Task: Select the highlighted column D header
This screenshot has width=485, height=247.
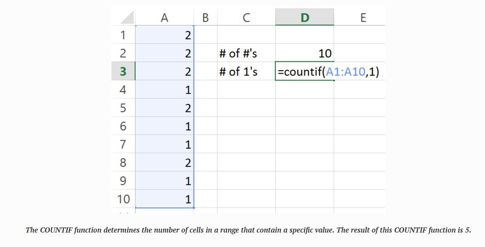Action: (305, 17)
